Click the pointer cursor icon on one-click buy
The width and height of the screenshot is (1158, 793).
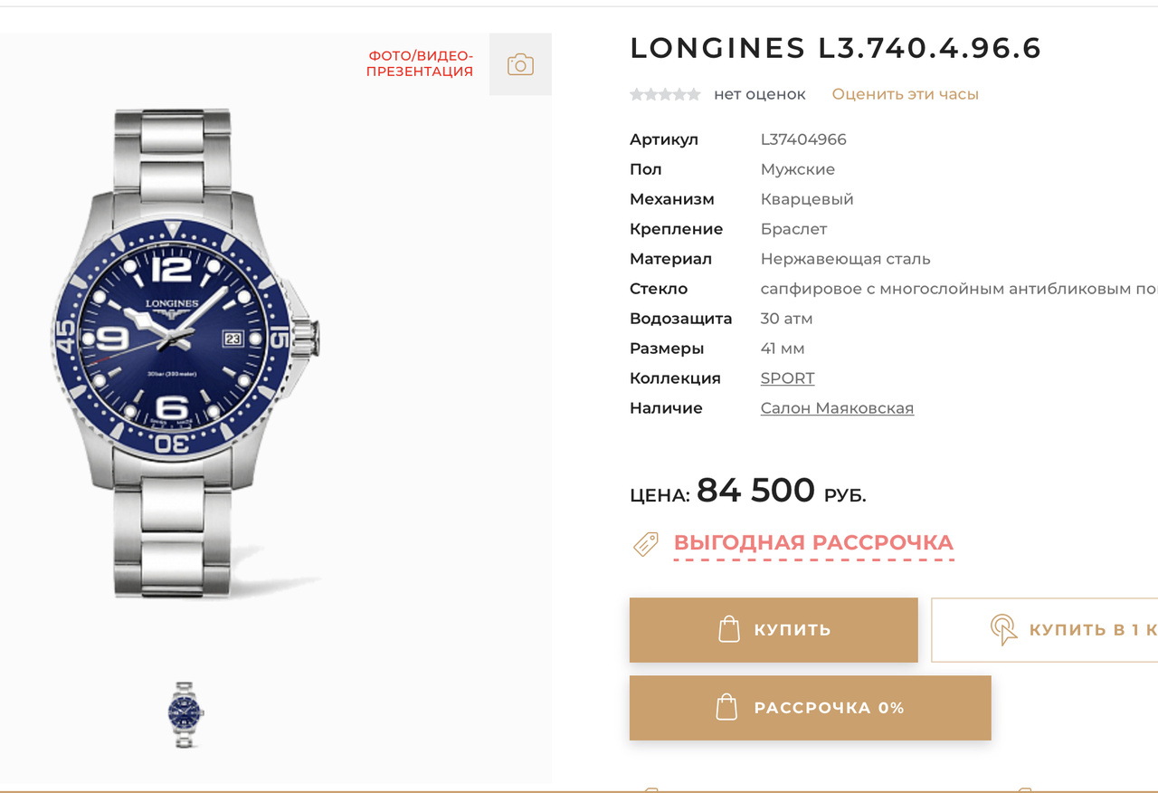pyautogui.click(x=1003, y=629)
